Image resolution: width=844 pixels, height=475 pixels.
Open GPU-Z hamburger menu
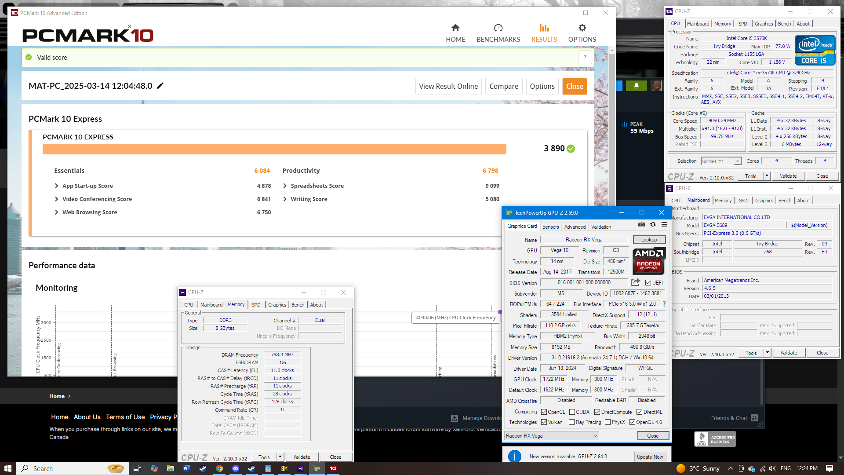click(664, 224)
